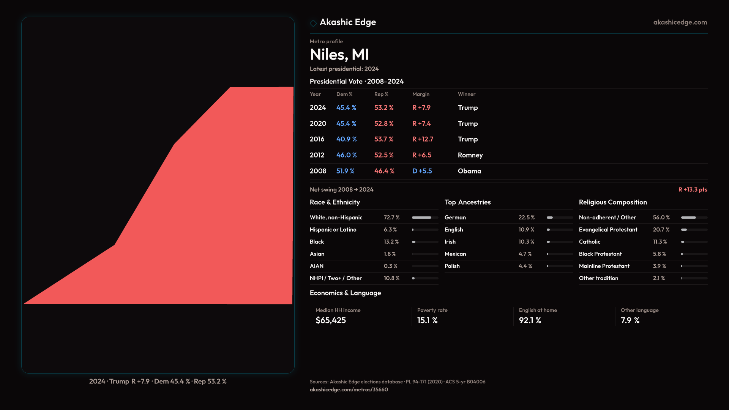
Task: Click the Winner column header
Action: (466, 94)
